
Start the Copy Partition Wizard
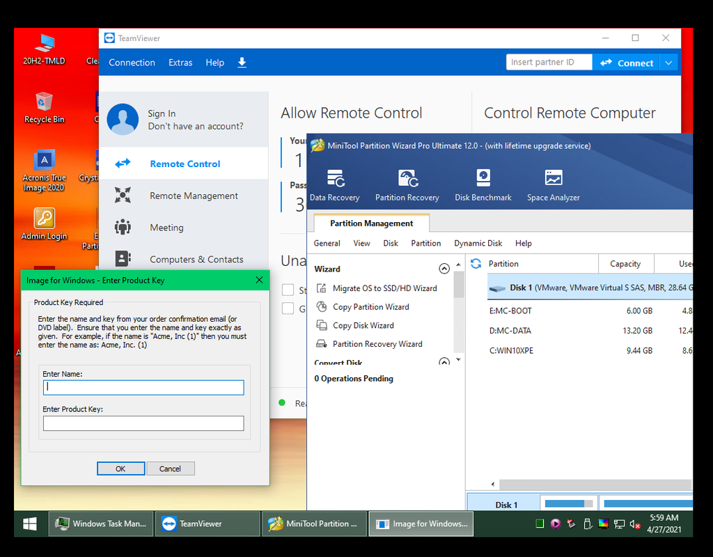[363, 307]
